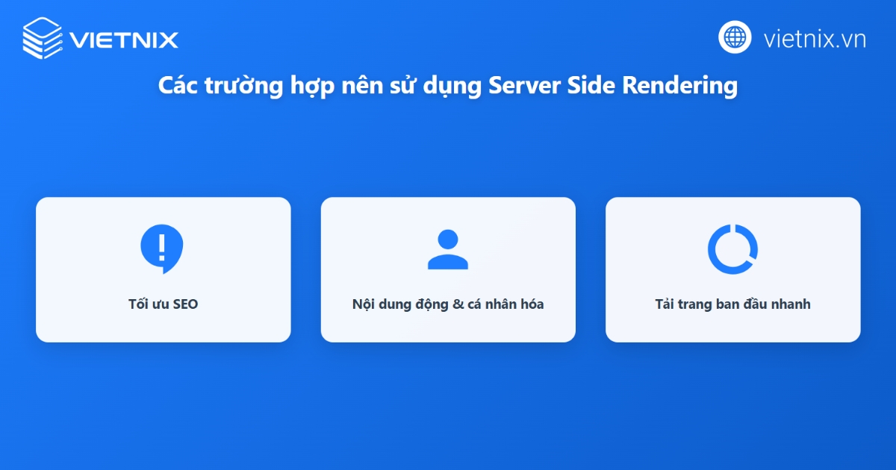
Task: Select the 'Nội dung động & cá nhân hóa' card
Action: (x=448, y=269)
